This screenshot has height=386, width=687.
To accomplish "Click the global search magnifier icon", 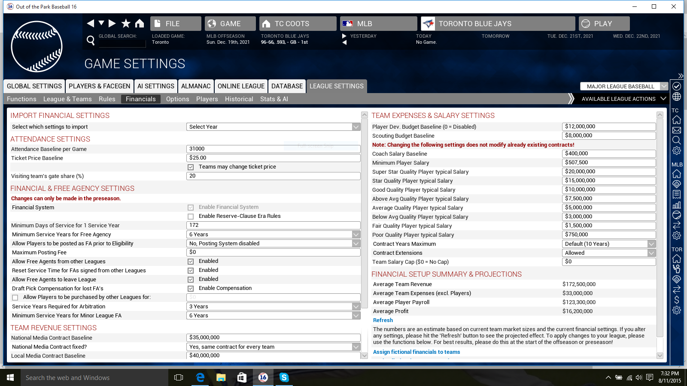I will (x=91, y=40).
